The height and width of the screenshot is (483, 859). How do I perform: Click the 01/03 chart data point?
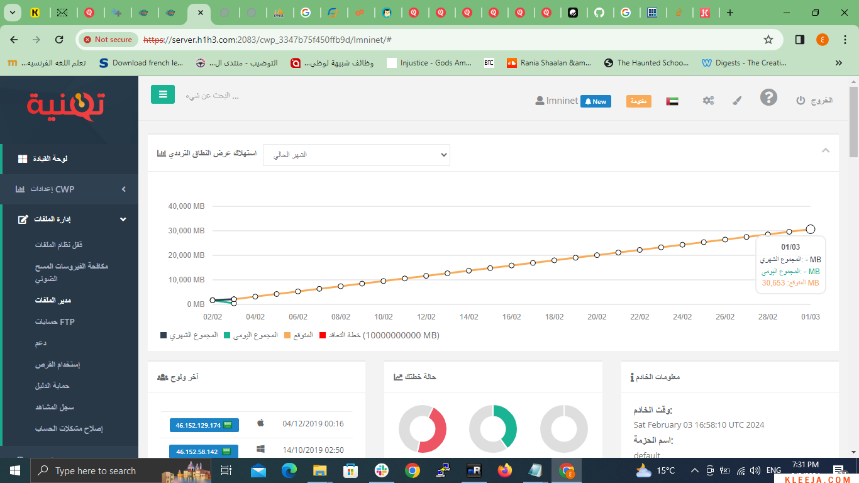[x=811, y=230]
